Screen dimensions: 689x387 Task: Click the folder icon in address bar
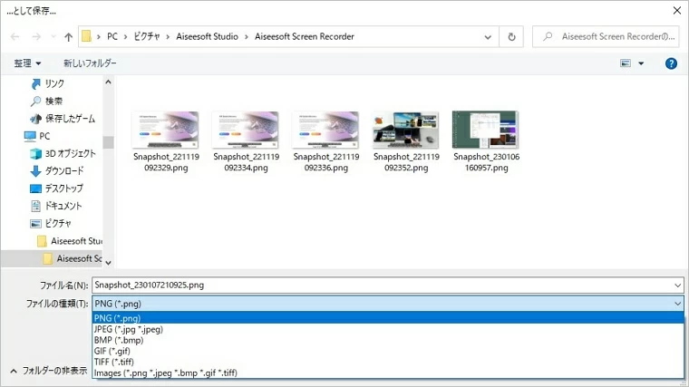tap(86, 36)
